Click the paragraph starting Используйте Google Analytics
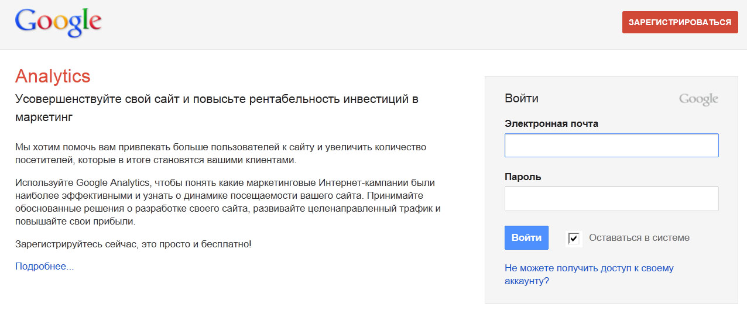This screenshot has width=747, height=314. coord(227,202)
